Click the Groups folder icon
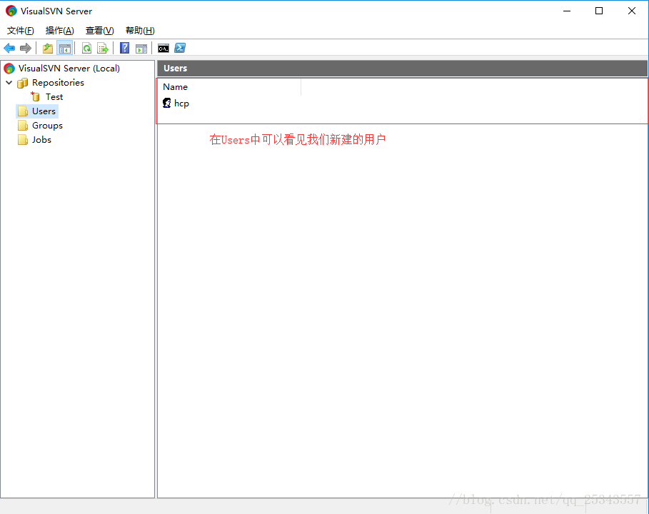649x514 pixels. pos(23,126)
